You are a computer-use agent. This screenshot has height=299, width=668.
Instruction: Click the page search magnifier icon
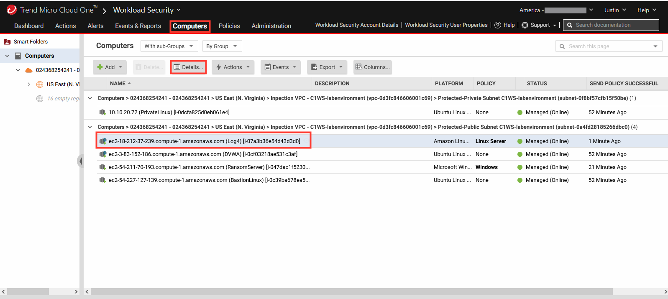click(x=562, y=46)
